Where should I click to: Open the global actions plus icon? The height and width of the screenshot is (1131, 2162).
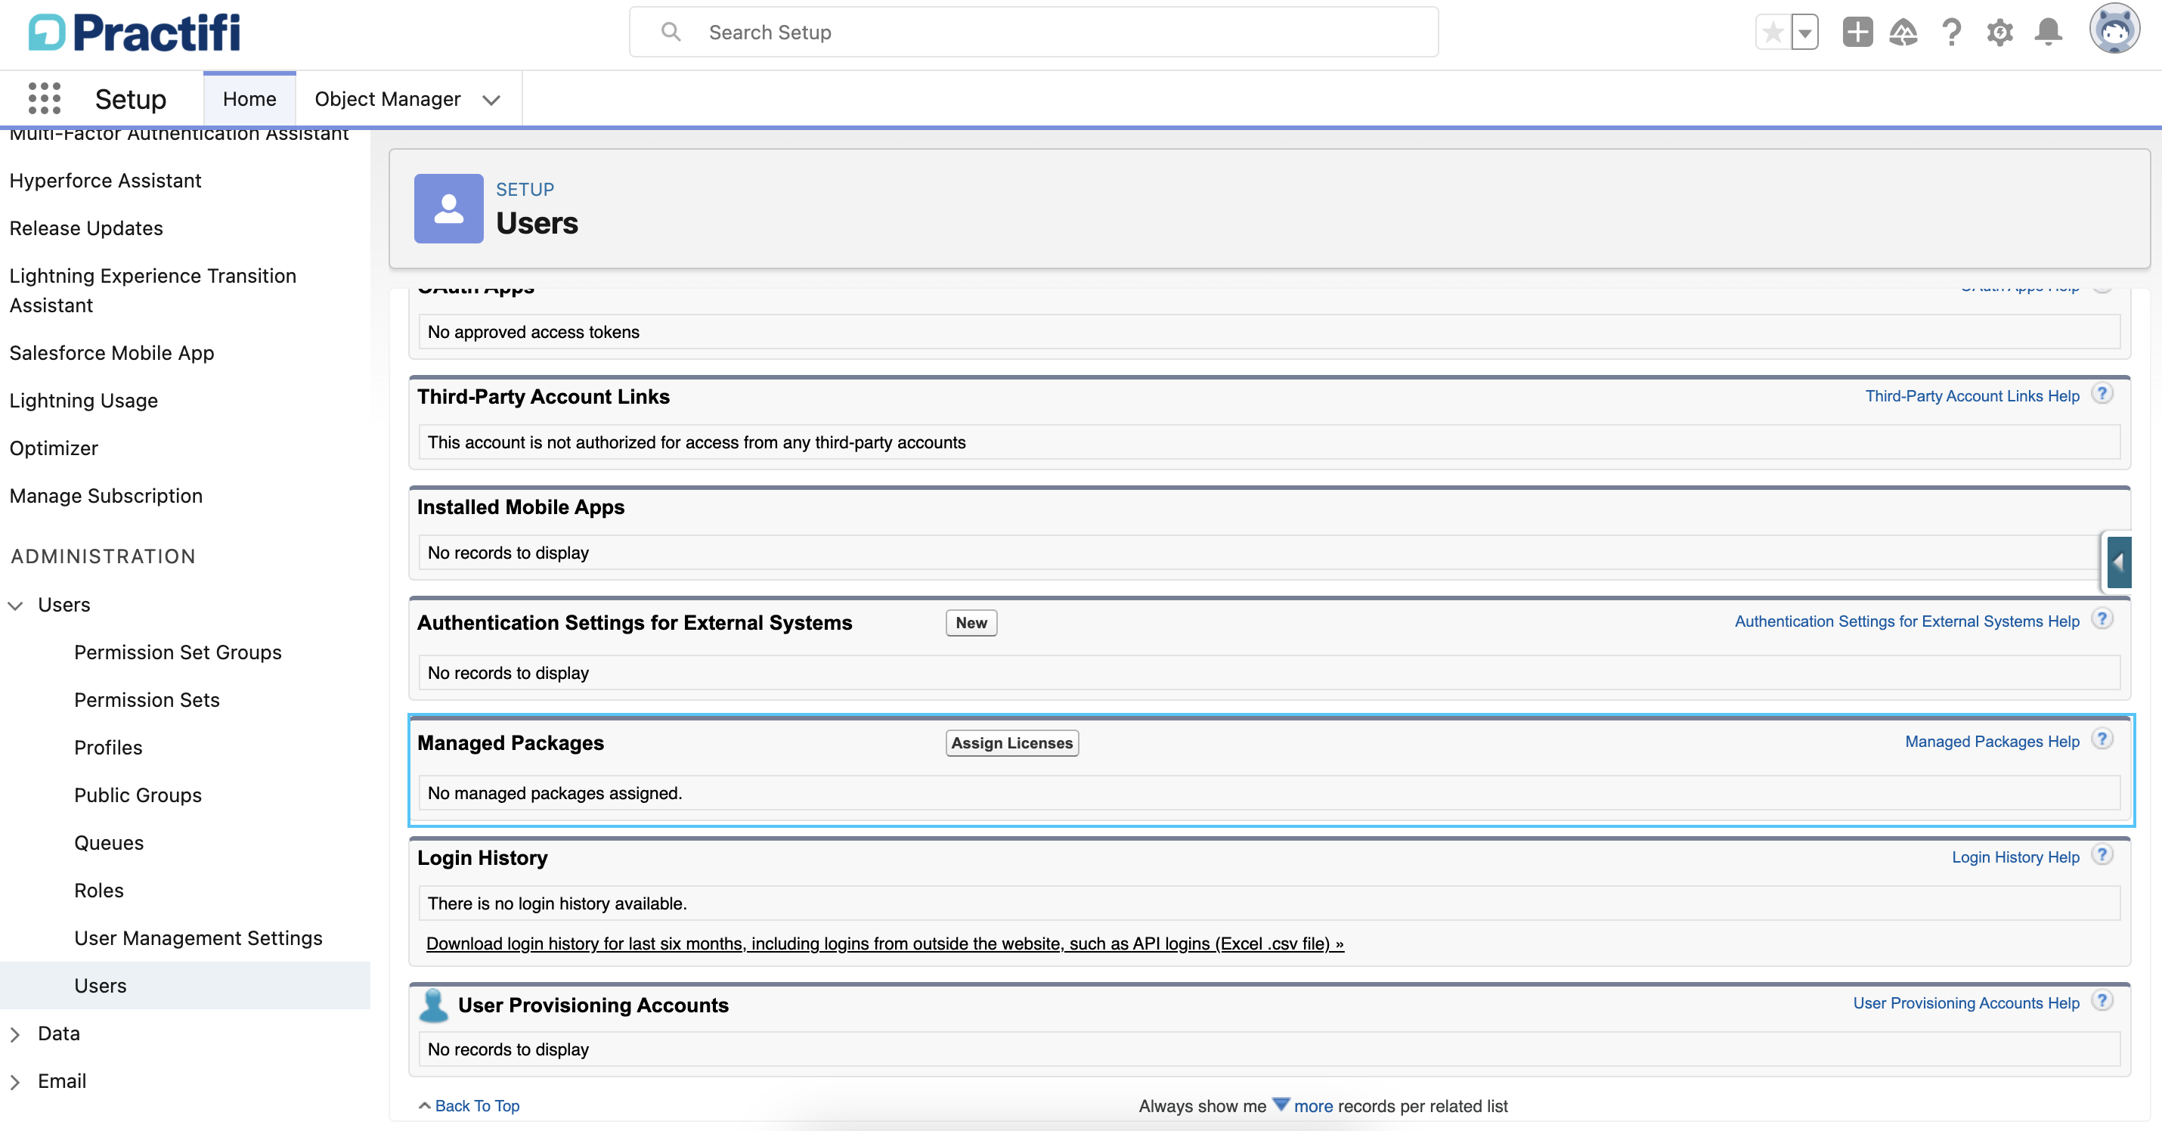pyautogui.click(x=1857, y=33)
